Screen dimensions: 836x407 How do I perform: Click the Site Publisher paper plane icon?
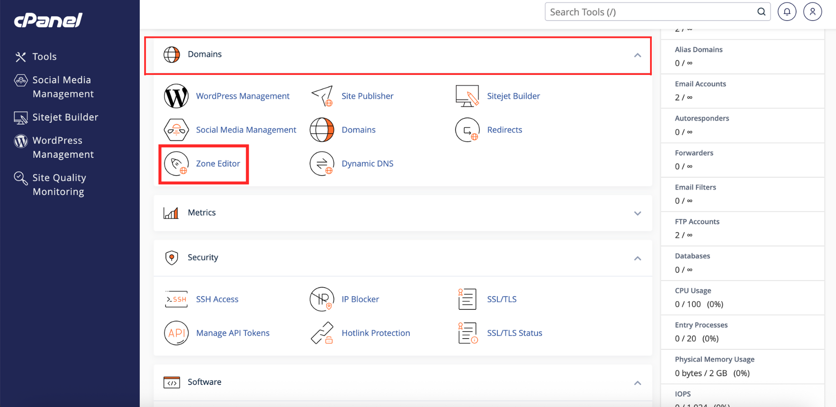(322, 96)
